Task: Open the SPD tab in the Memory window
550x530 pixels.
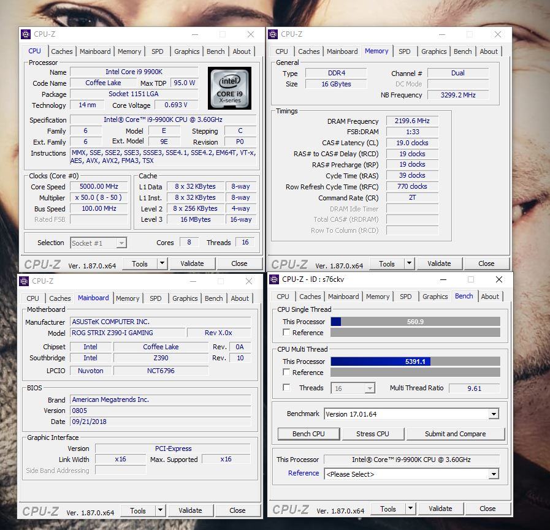Action: pos(405,51)
